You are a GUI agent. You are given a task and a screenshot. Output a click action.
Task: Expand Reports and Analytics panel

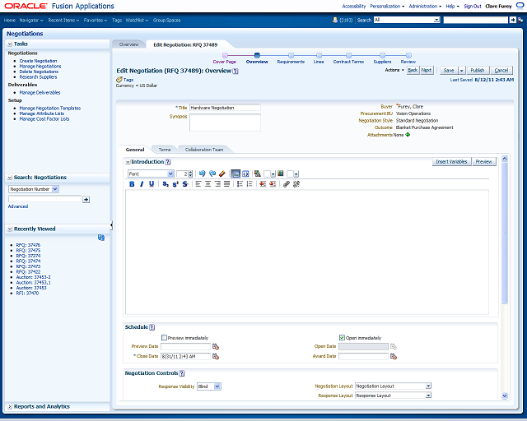tap(10, 406)
